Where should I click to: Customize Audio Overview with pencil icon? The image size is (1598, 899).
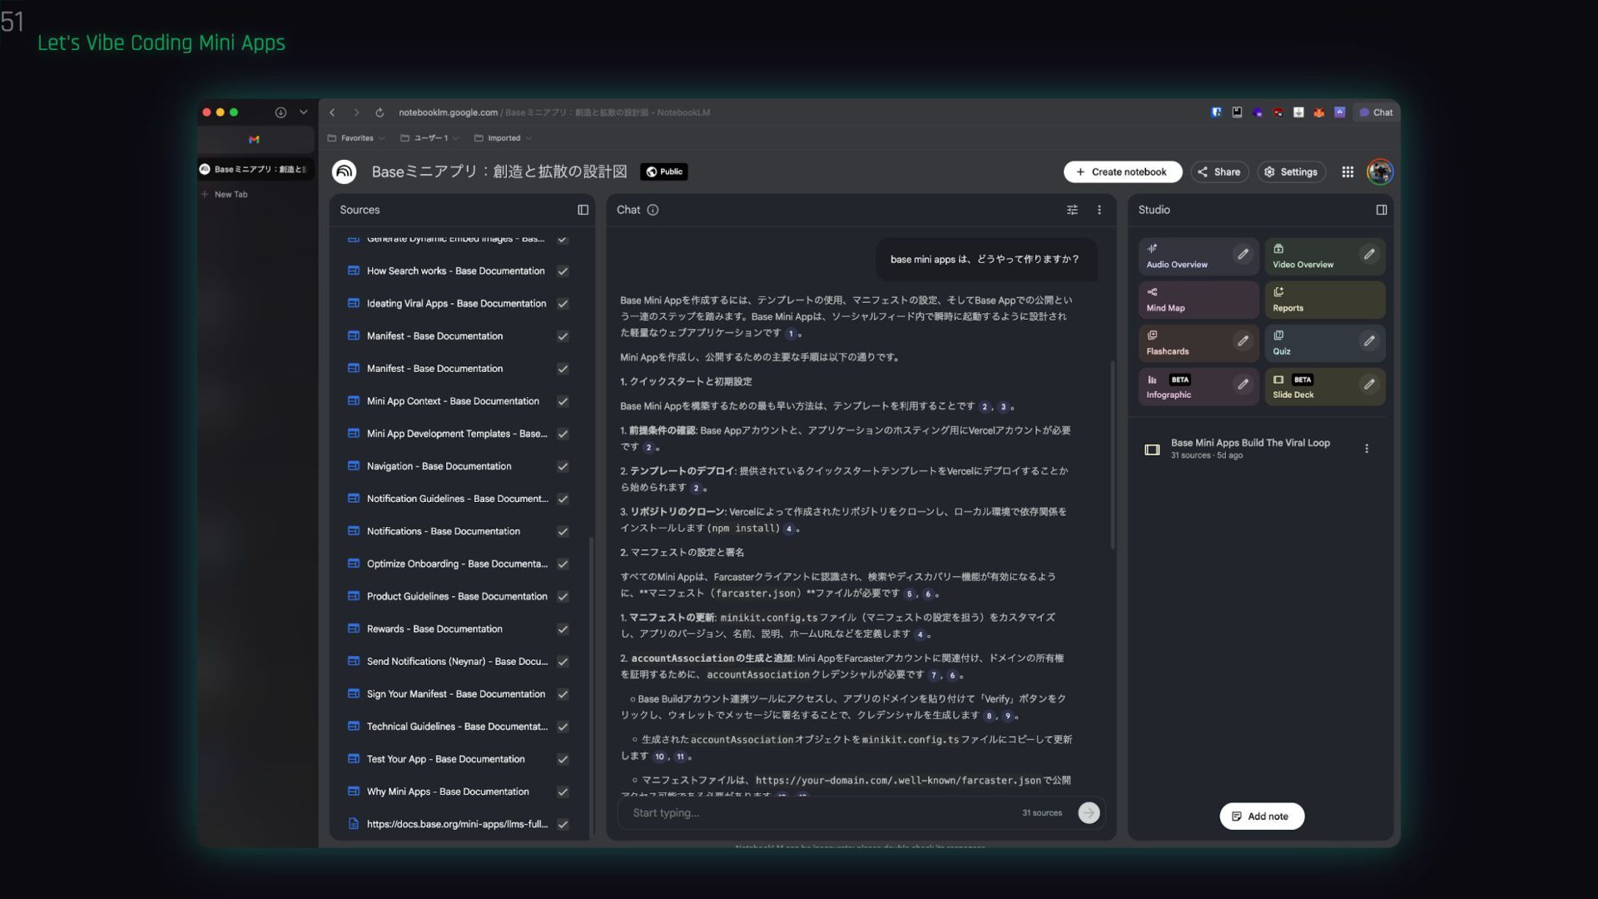pos(1243,254)
